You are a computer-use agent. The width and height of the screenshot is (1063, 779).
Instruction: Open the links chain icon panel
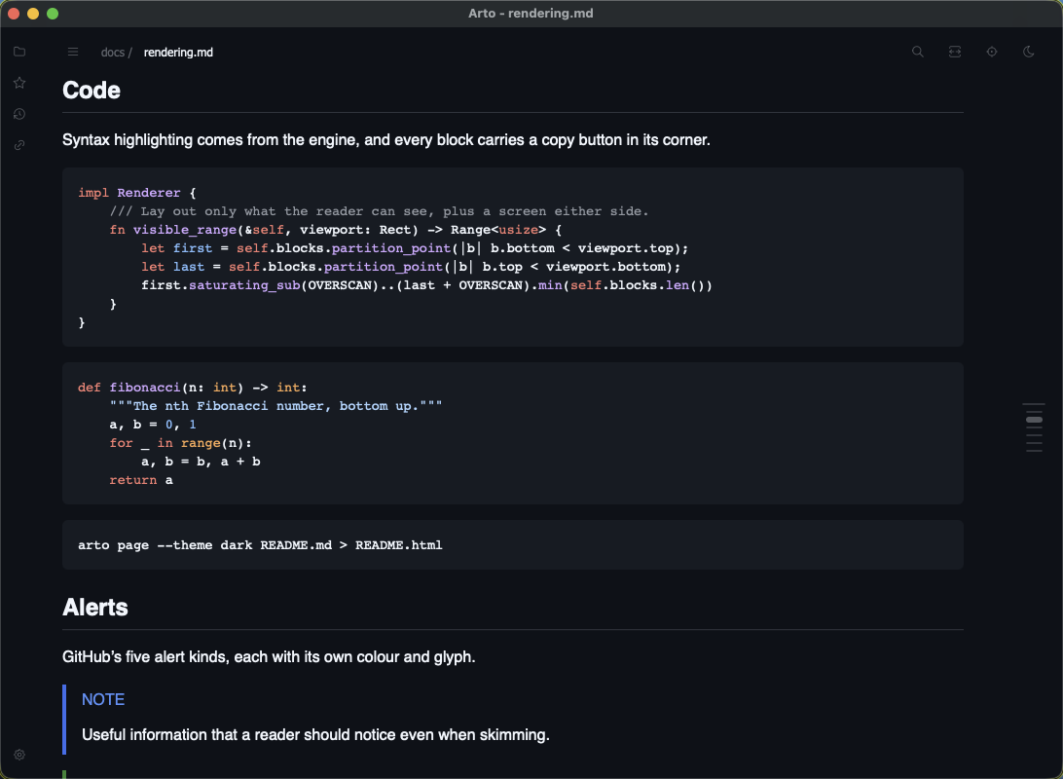tap(19, 145)
